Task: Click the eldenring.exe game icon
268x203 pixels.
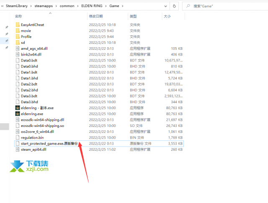Action: tap(18, 114)
